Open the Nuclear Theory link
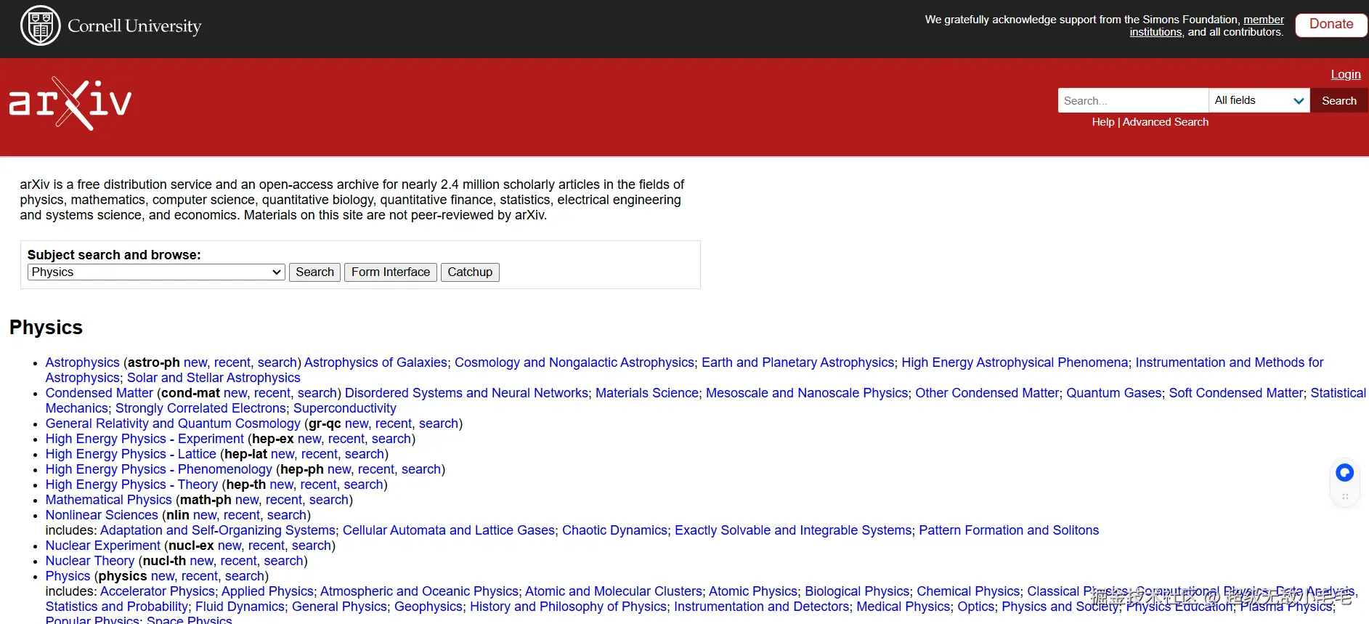 click(89, 561)
